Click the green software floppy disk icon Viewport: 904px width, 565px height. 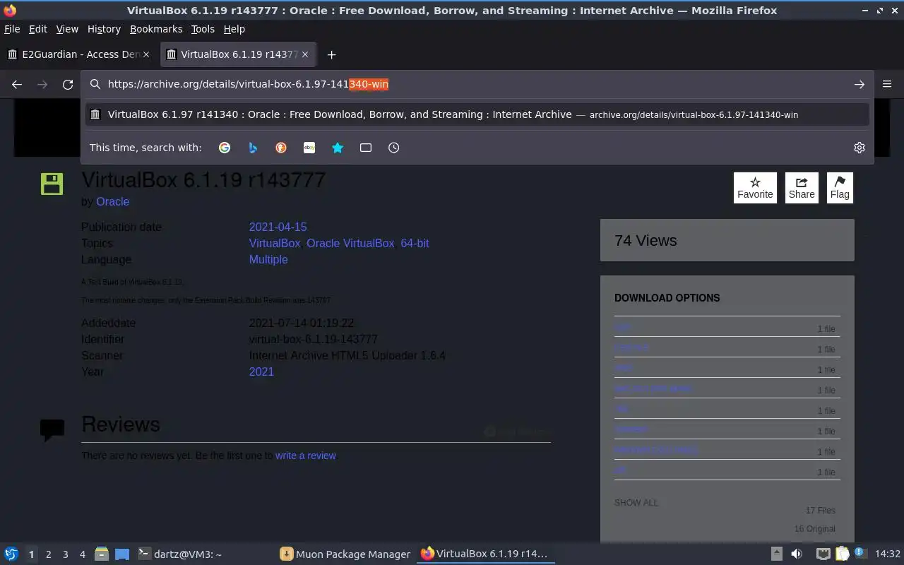click(x=52, y=184)
